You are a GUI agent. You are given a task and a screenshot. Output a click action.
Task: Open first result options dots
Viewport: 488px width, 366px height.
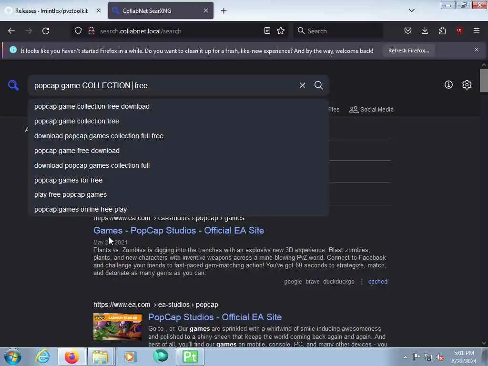click(x=361, y=282)
